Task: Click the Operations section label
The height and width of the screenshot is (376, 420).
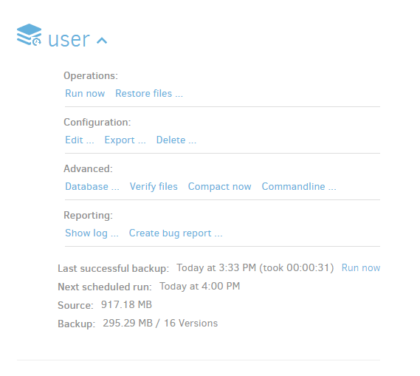Action: [91, 76]
